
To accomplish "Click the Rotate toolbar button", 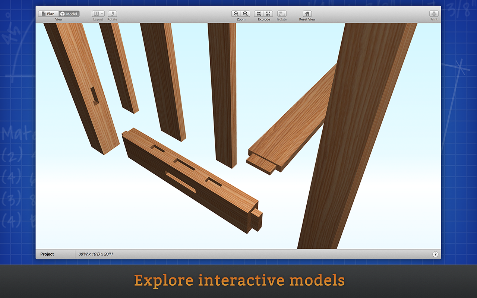I will pos(112,14).
